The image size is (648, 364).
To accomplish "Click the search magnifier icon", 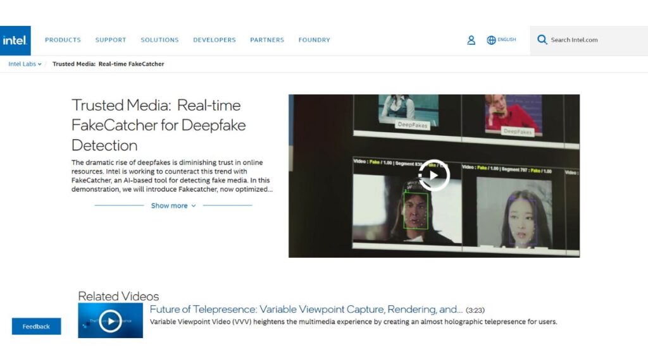I will pos(542,40).
